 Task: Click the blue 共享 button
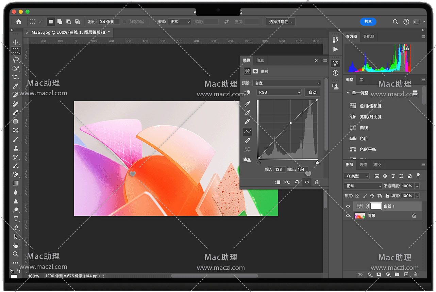pos(368,21)
